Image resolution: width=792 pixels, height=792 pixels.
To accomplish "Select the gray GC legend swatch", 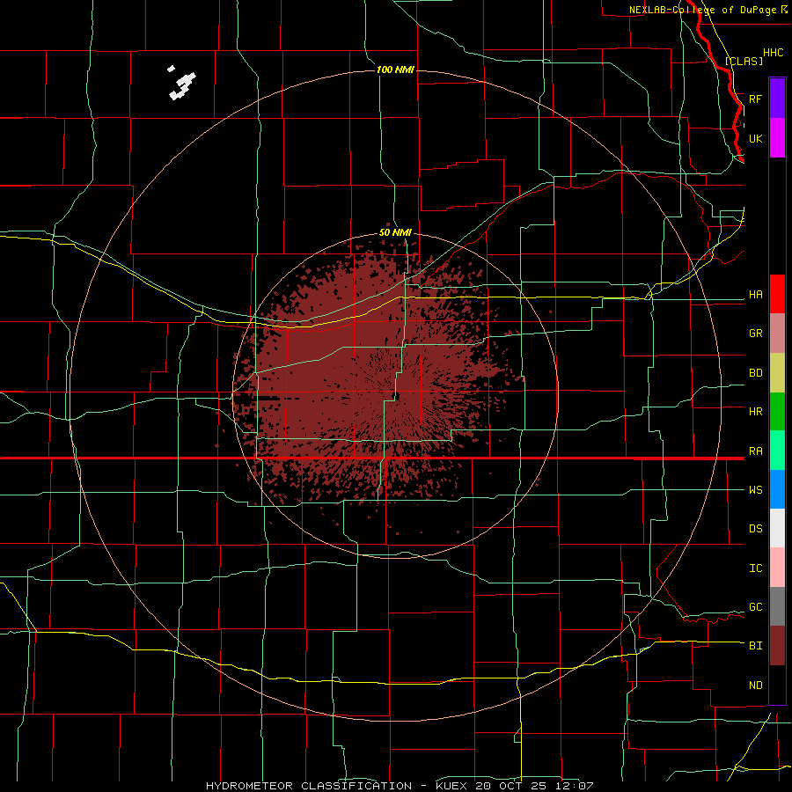I will pos(777,606).
